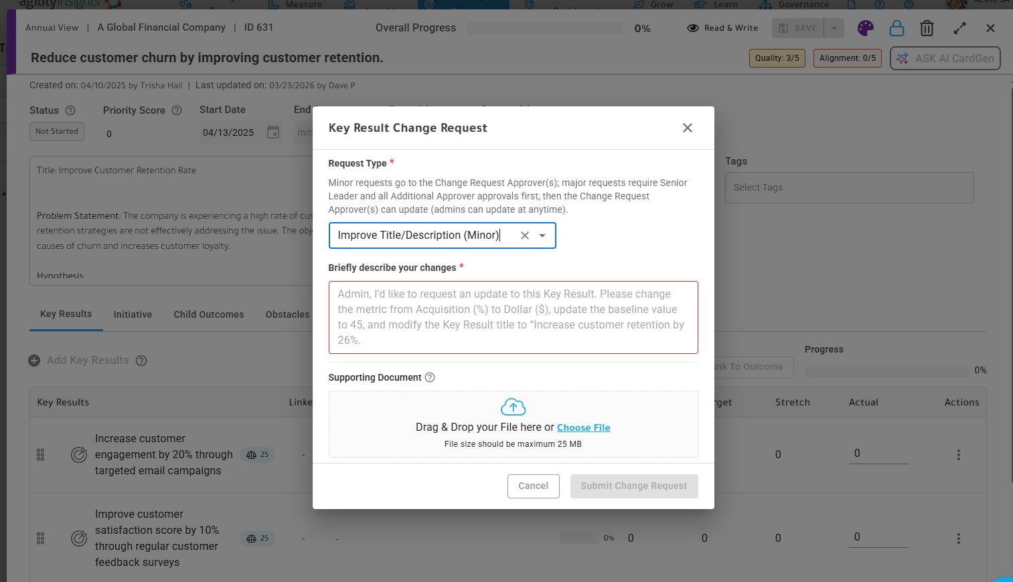1013x582 pixels.
Task: Switch to the Child Outcomes tab
Action: point(209,314)
